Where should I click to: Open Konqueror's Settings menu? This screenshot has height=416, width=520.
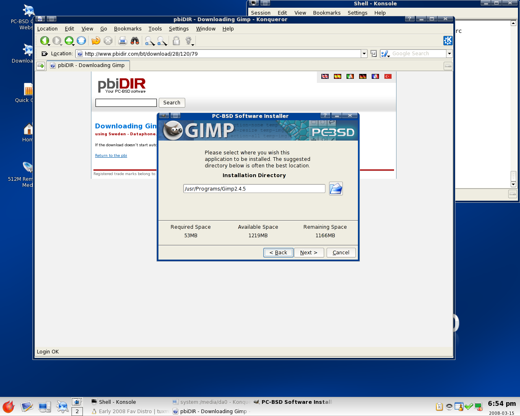point(179,29)
